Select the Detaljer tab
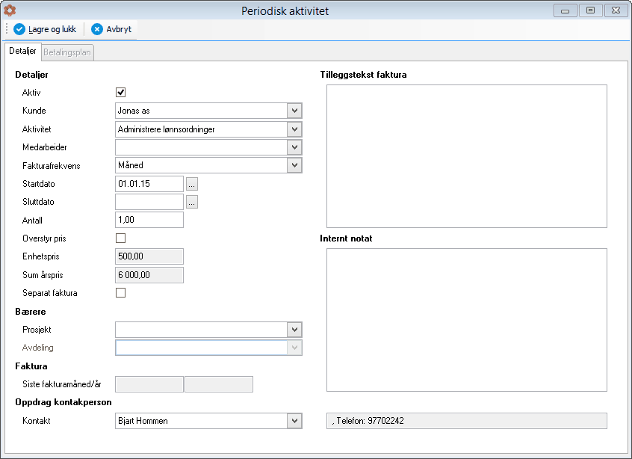This screenshot has width=632, height=459. pos(22,52)
